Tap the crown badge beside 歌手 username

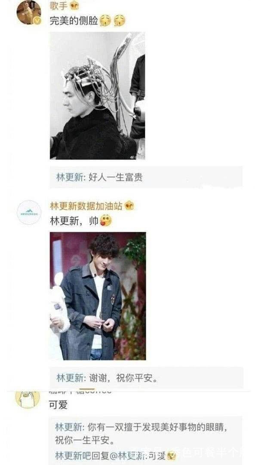74,5
